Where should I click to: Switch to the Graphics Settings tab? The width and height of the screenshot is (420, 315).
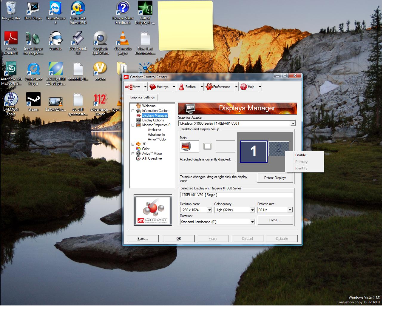click(x=142, y=97)
